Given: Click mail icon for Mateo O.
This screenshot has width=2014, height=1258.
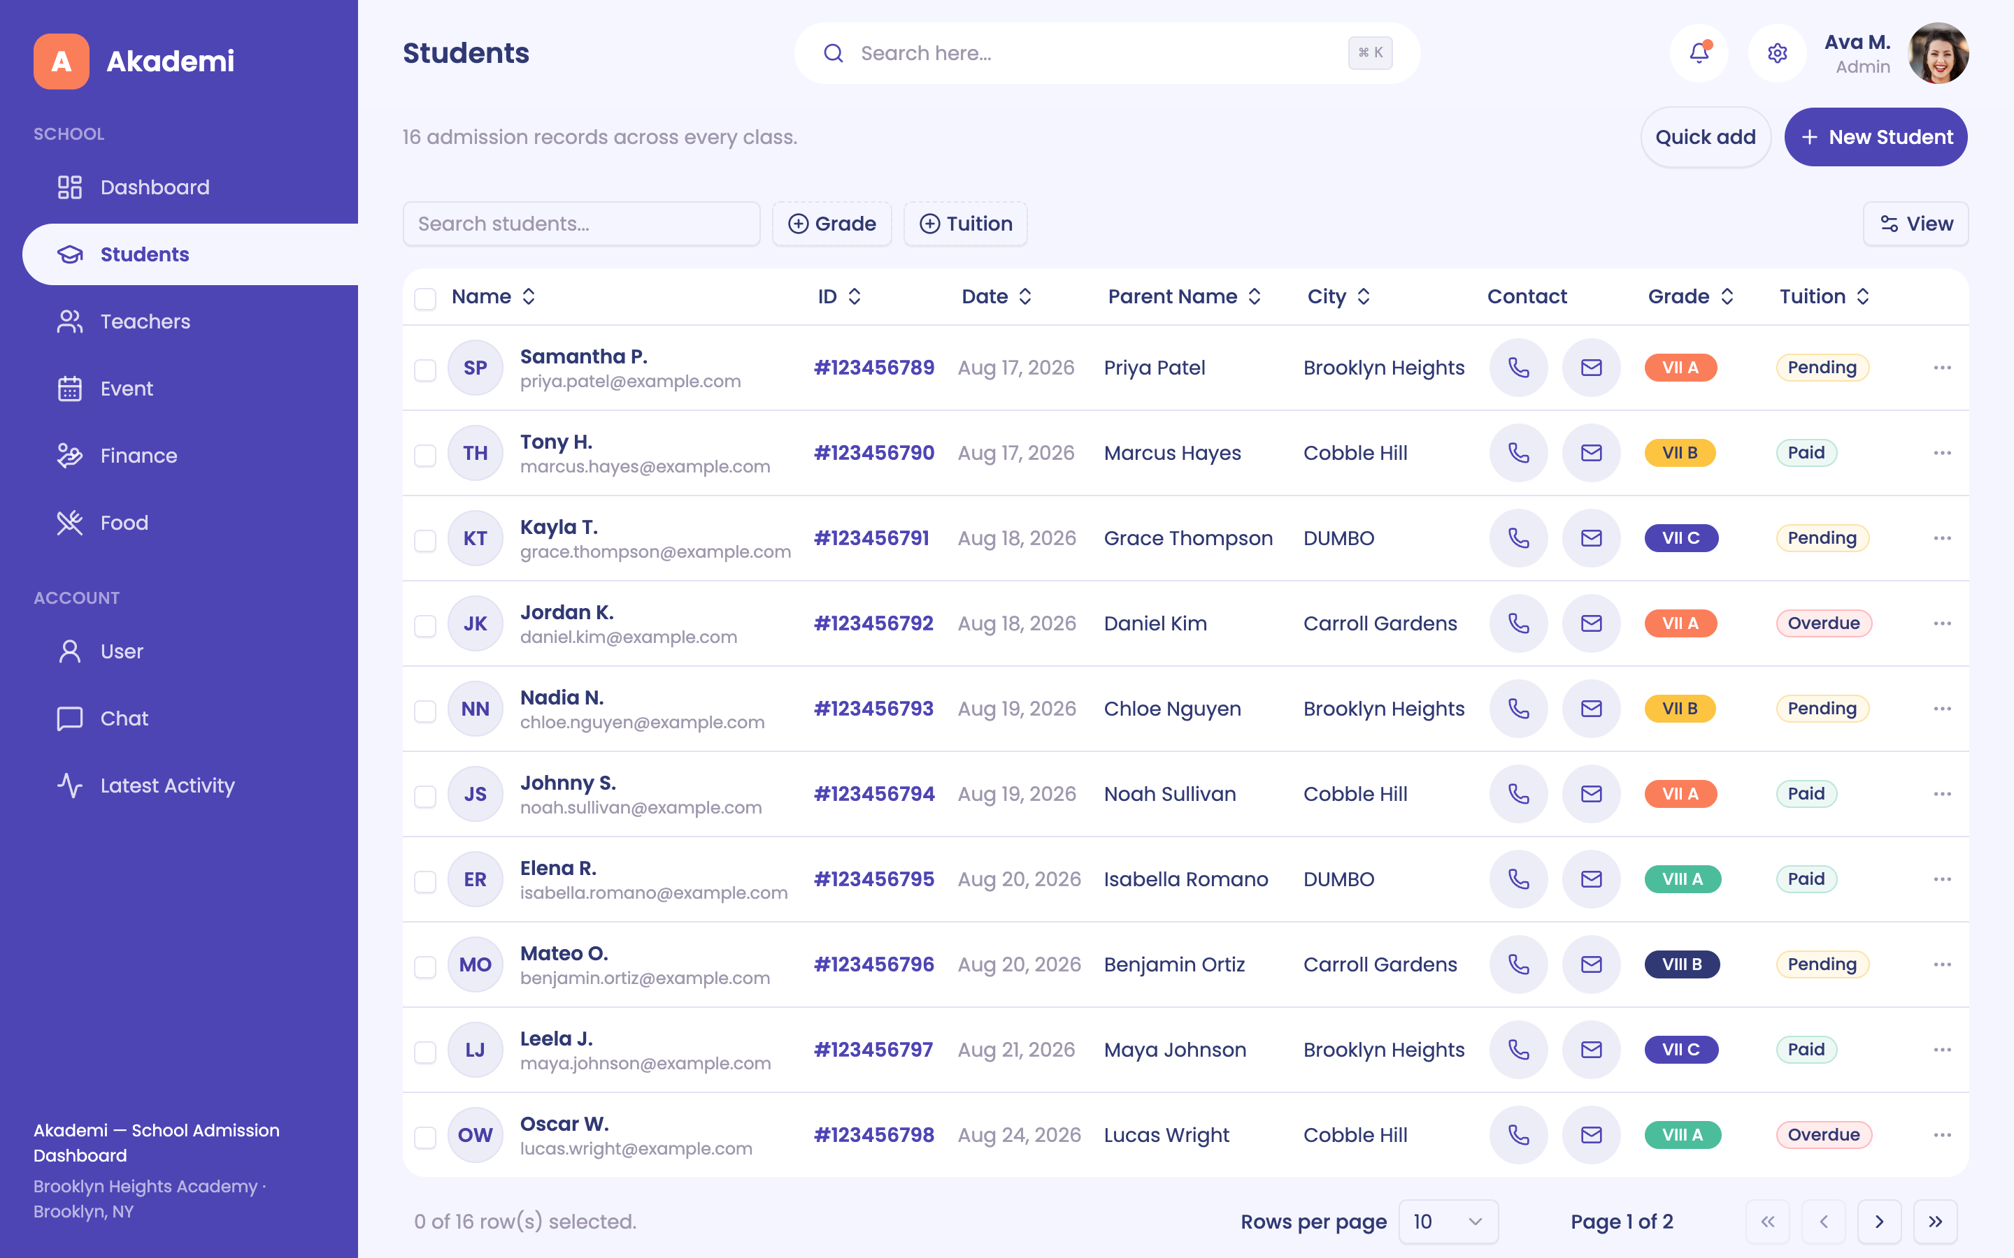Looking at the screenshot, I should point(1591,964).
